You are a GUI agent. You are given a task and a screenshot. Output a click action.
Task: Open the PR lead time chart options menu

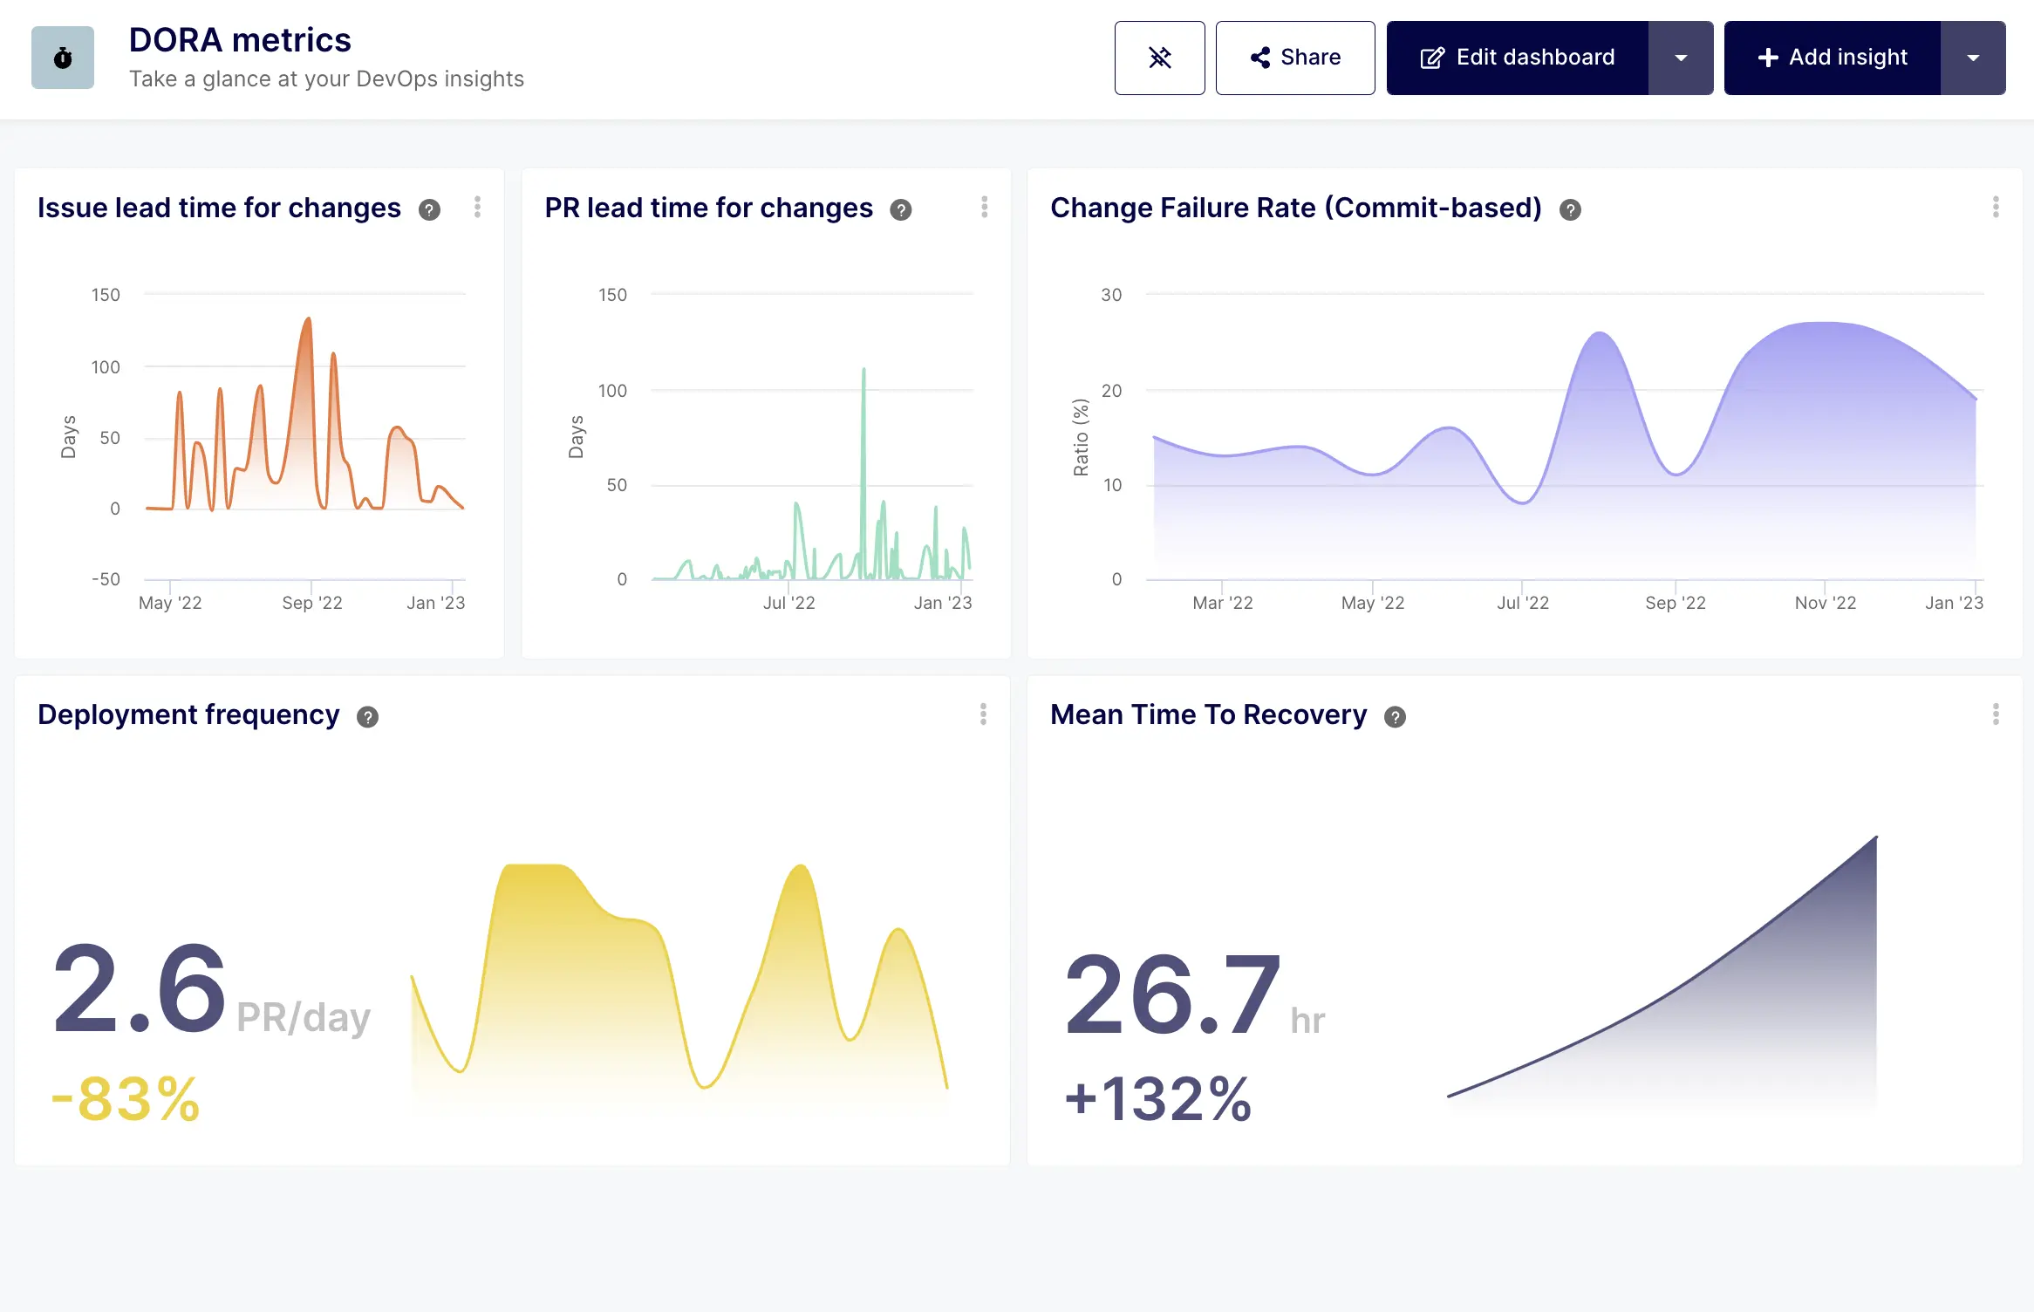coord(984,208)
